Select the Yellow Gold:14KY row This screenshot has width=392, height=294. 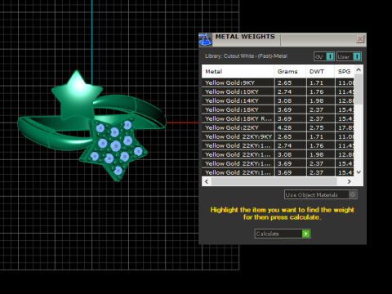tap(278, 100)
